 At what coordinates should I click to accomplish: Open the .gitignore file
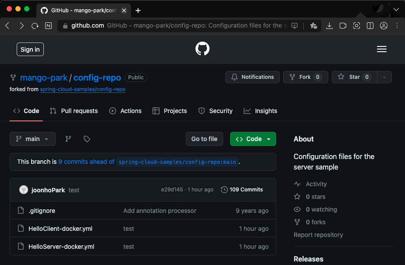pos(42,211)
